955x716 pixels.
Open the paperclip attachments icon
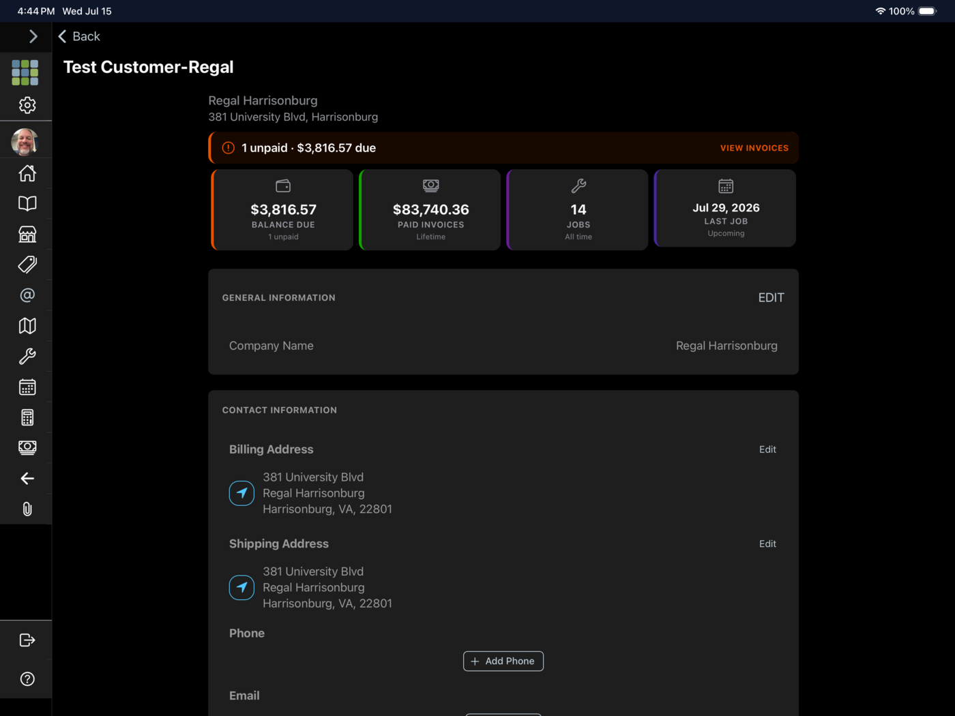point(27,509)
